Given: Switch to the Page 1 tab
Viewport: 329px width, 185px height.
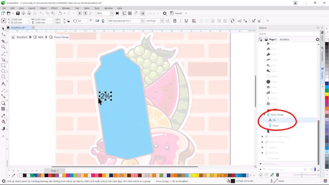Looking at the screenshot, I should point(54,171).
